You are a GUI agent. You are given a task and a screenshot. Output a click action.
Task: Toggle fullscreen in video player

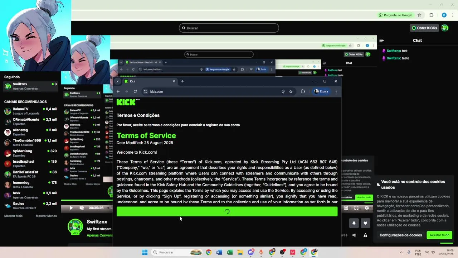tap(356, 208)
